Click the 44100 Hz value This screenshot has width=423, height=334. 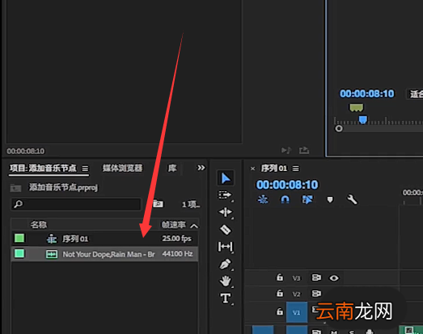pos(177,254)
